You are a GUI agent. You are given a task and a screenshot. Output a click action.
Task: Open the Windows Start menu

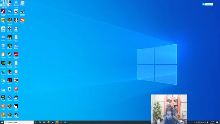coord(2,122)
